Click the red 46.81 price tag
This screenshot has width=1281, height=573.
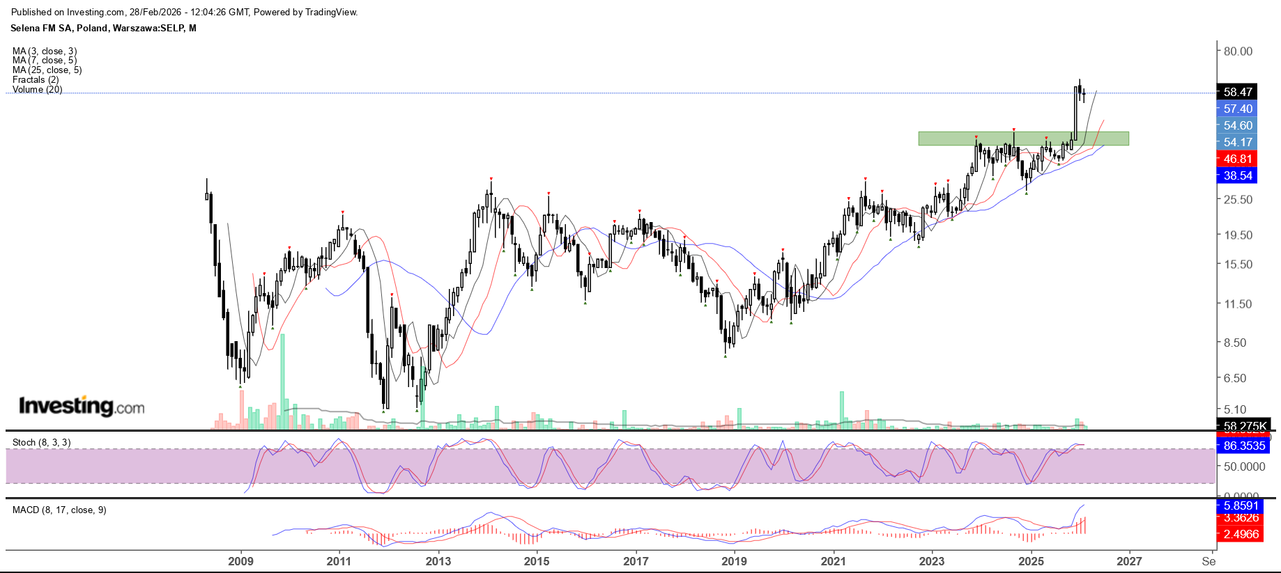pyautogui.click(x=1238, y=159)
